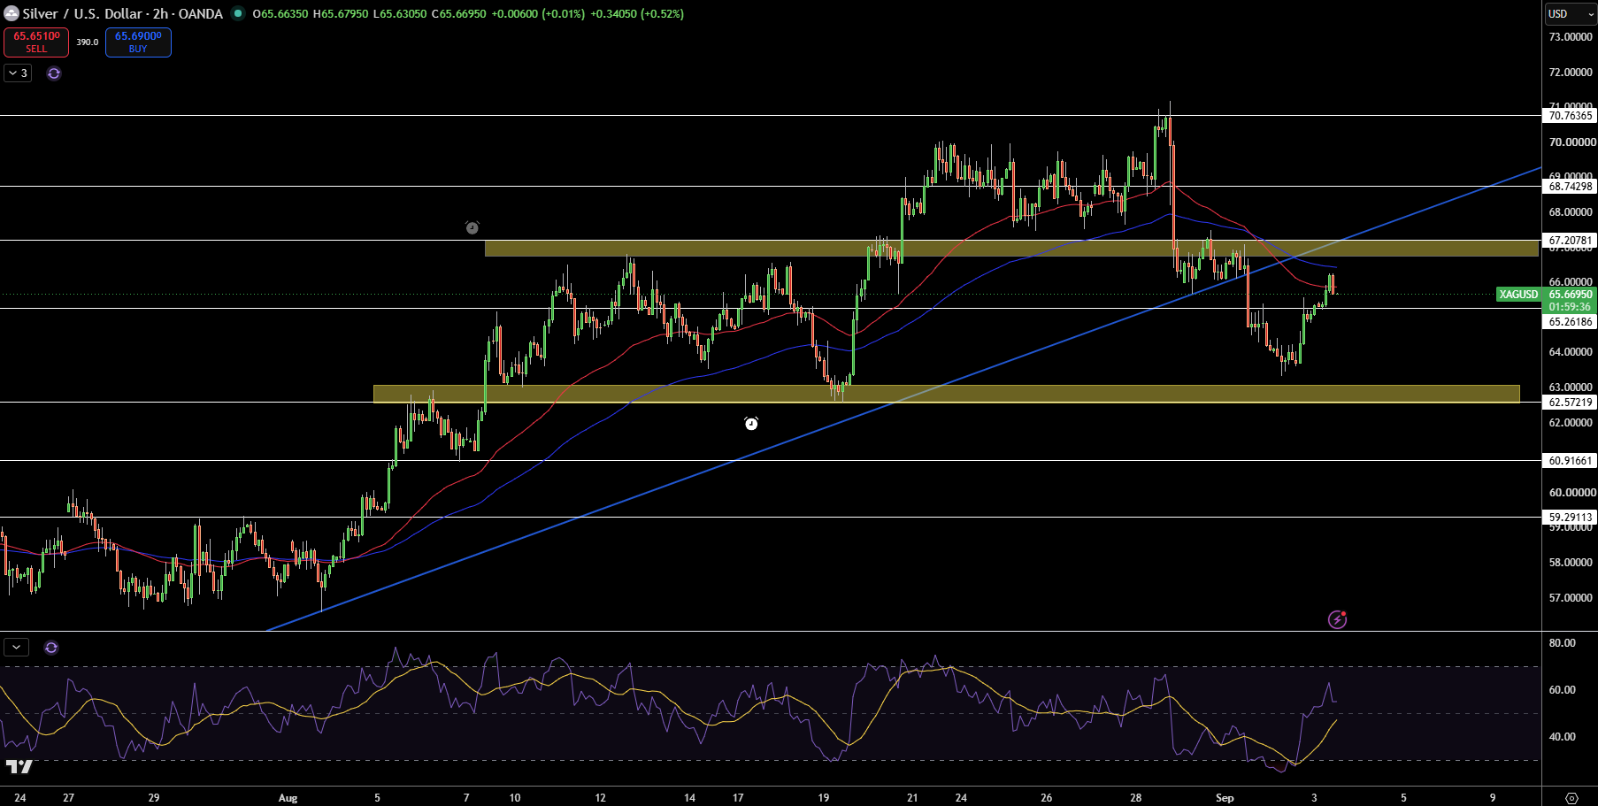This screenshot has height=806, width=1598.
Task: Click the XAGUSD price label tag
Action: [x=1518, y=295]
